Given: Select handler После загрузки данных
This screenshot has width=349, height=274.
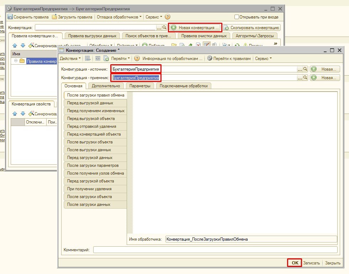Looking at the screenshot, I should click(x=95, y=204).
